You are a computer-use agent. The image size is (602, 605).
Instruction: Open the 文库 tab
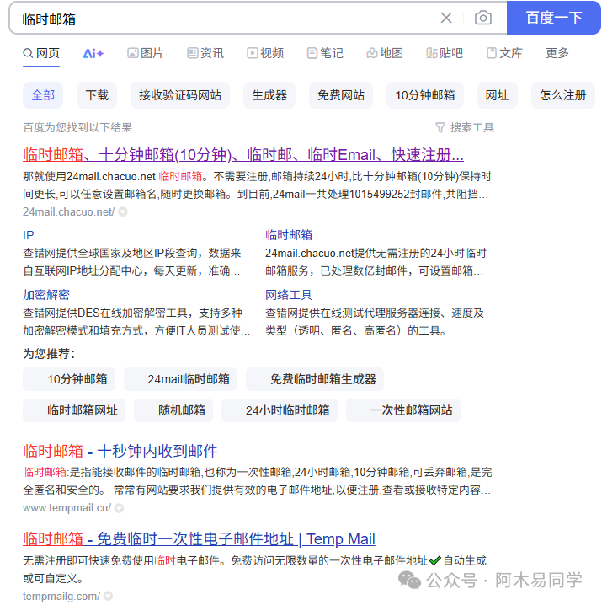click(504, 53)
